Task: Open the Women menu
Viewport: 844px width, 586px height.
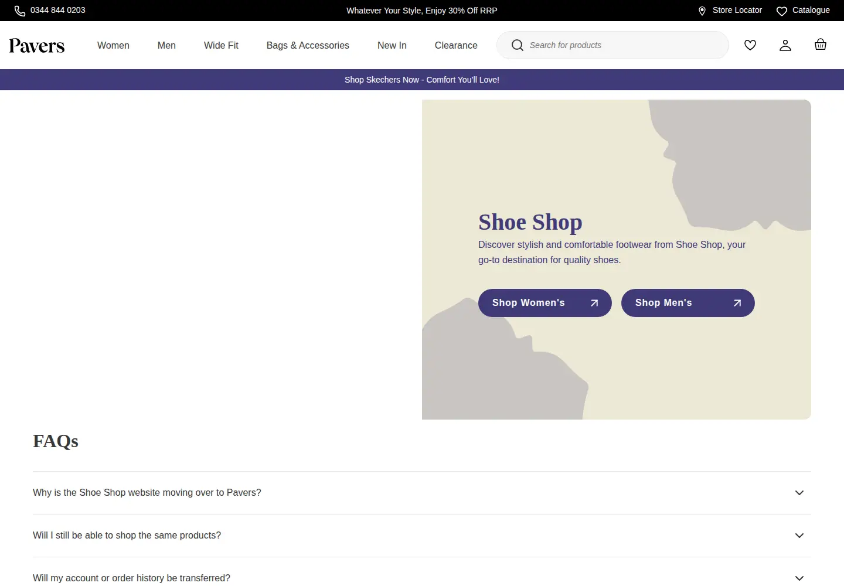Action: coord(113,45)
